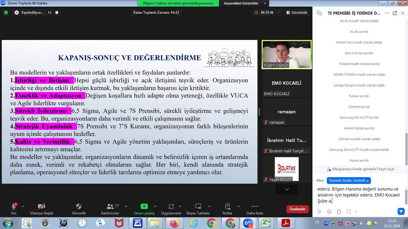The height and width of the screenshot is (229, 408).
Task: Pause the recording
Action: 50,13
